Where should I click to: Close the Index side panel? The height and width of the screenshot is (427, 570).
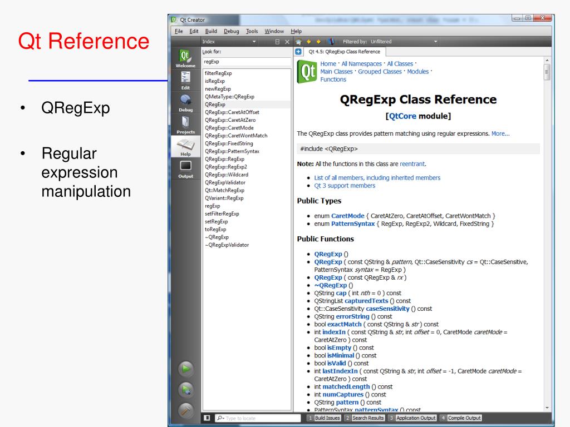(x=287, y=42)
